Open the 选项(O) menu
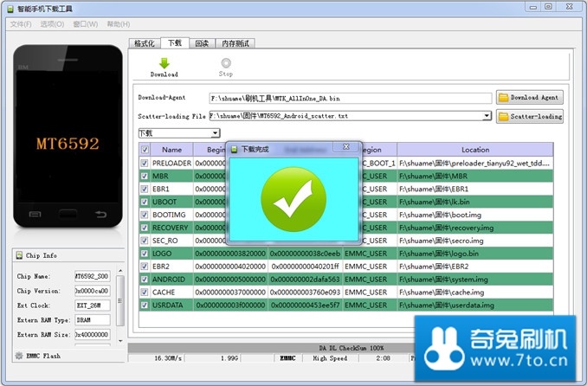 click(x=52, y=24)
